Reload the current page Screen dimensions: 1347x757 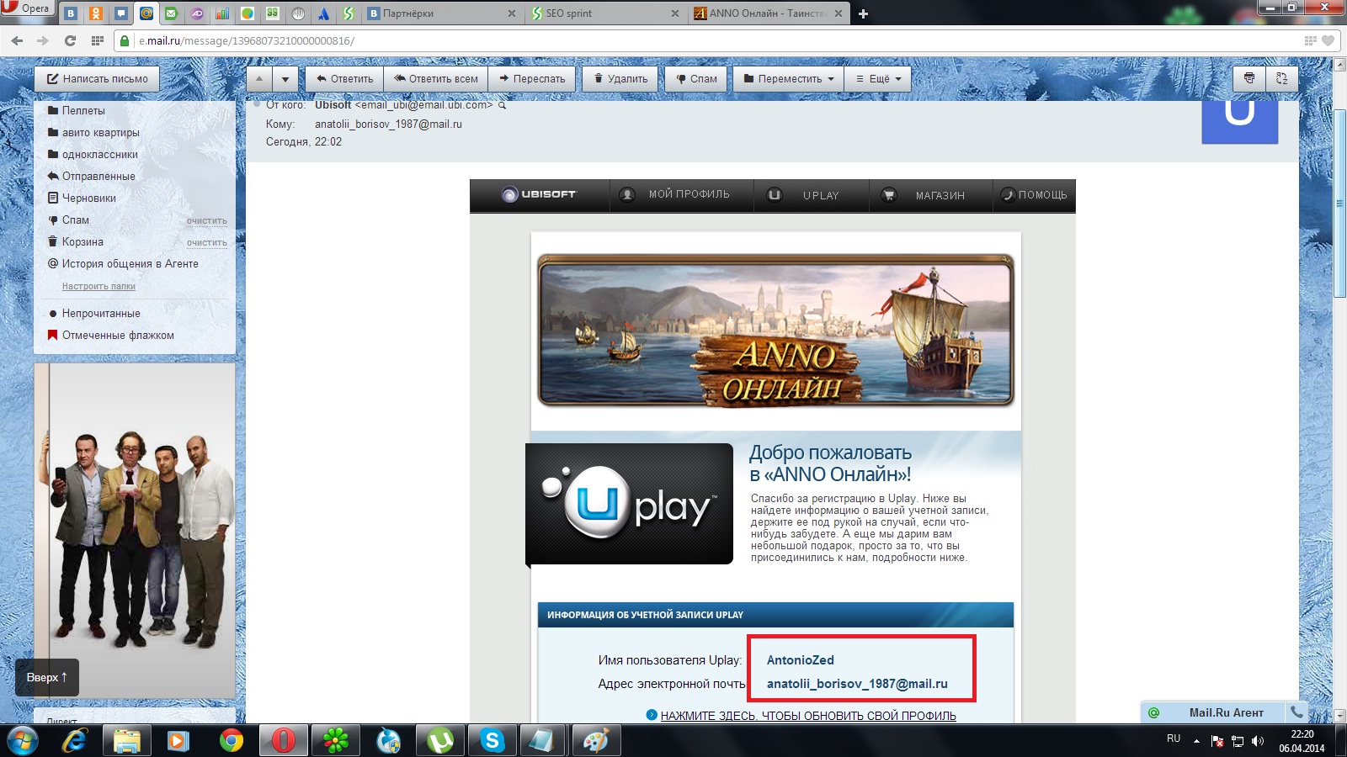coord(70,40)
